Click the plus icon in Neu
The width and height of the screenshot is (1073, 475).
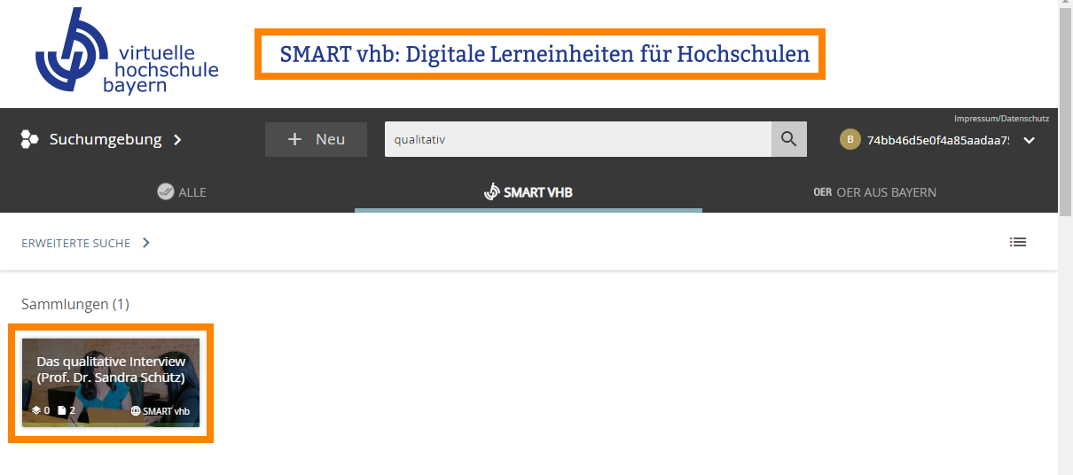coord(295,139)
